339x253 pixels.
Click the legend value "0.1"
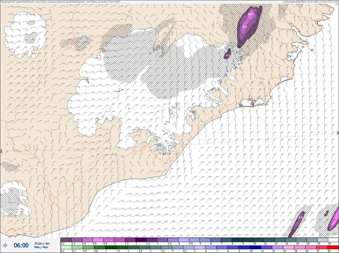click(x=63, y=251)
